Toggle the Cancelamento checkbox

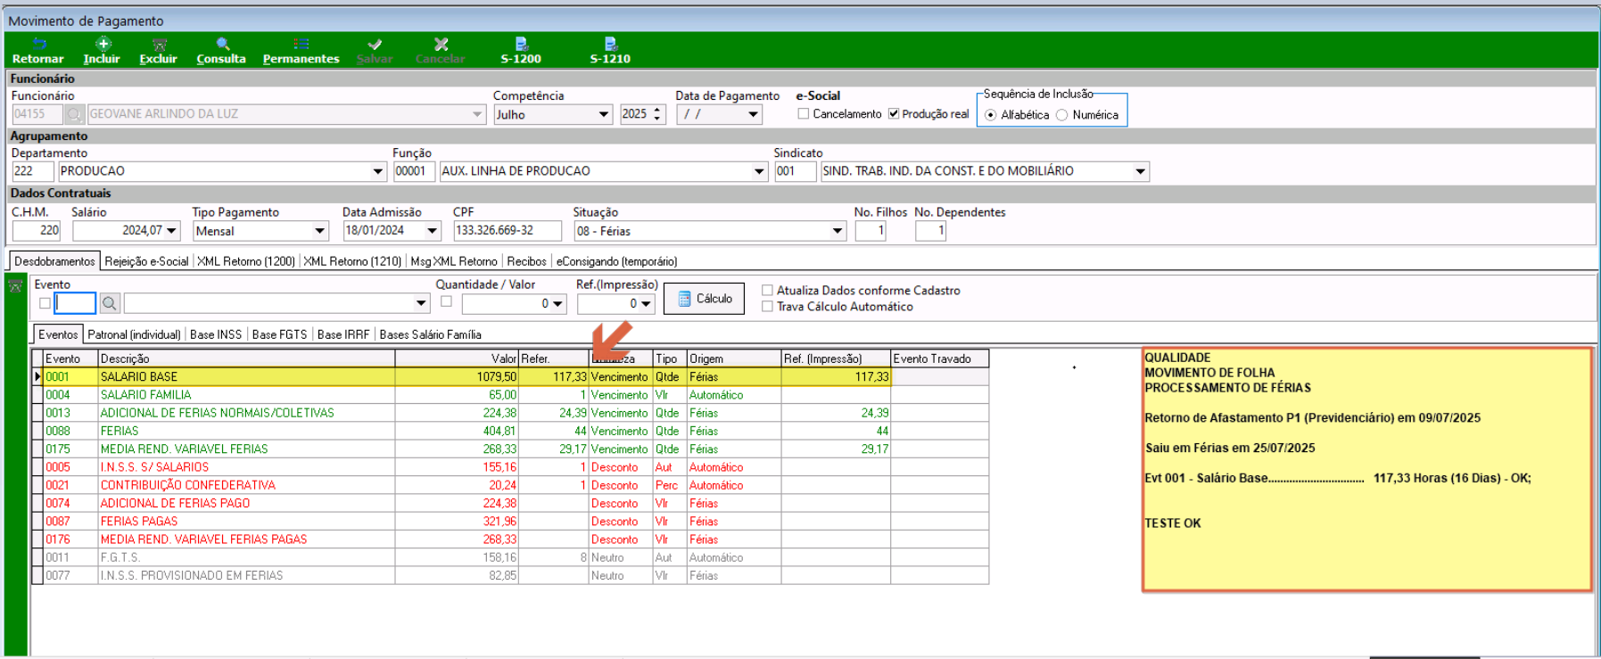point(804,114)
